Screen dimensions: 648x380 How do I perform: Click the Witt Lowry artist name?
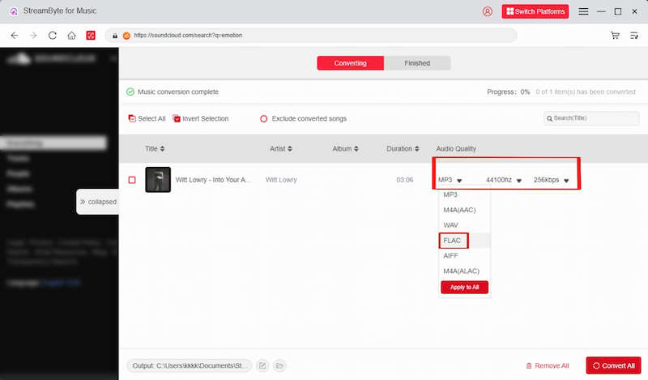point(281,180)
